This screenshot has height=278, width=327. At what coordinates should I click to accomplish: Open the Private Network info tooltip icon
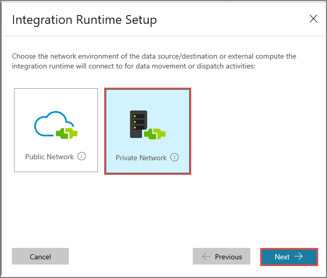pyautogui.click(x=174, y=157)
